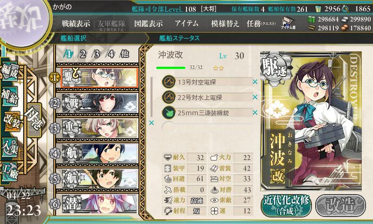Click the 近代化改修 (合成) button
Screen dimensions: 373x224
(x=286, y=205)
